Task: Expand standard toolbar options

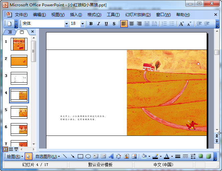Action: point(16,24)
